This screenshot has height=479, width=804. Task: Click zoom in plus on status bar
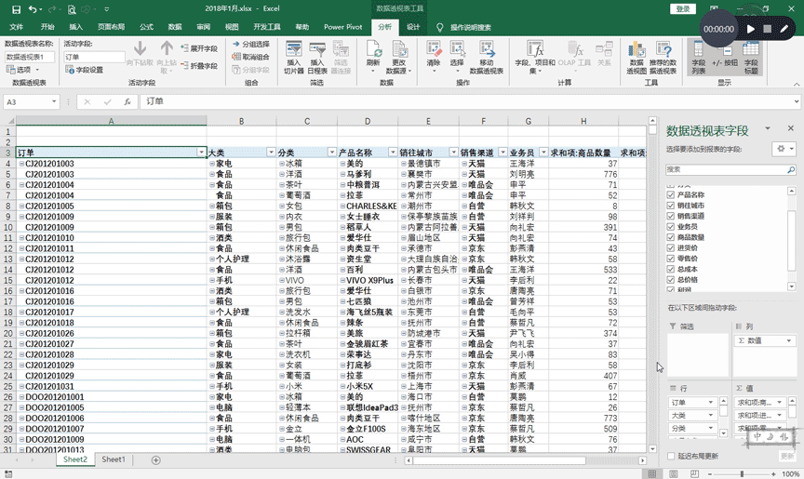[x=773, y=474]
